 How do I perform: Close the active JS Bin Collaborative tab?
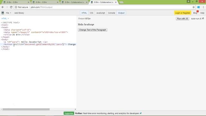pos(116,2)
